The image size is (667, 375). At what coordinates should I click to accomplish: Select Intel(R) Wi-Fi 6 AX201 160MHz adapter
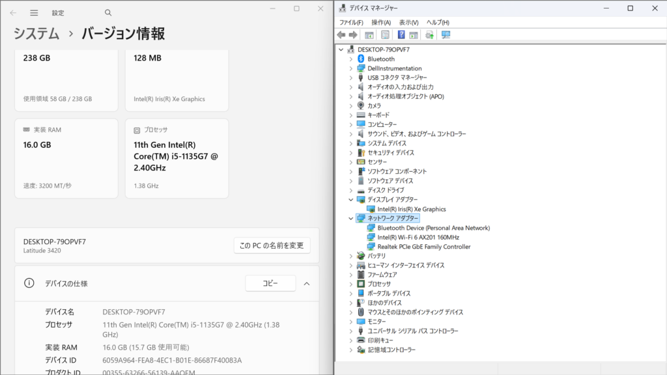click(418, 237)
